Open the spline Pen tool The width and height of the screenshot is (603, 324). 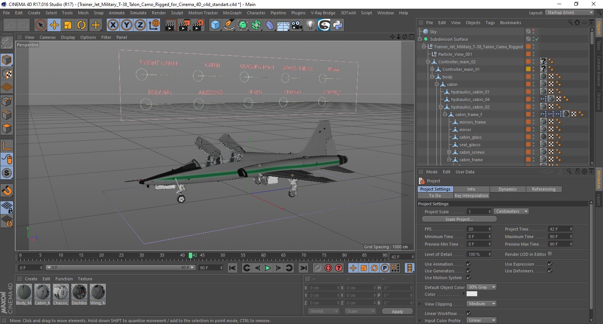coord(229,25)
